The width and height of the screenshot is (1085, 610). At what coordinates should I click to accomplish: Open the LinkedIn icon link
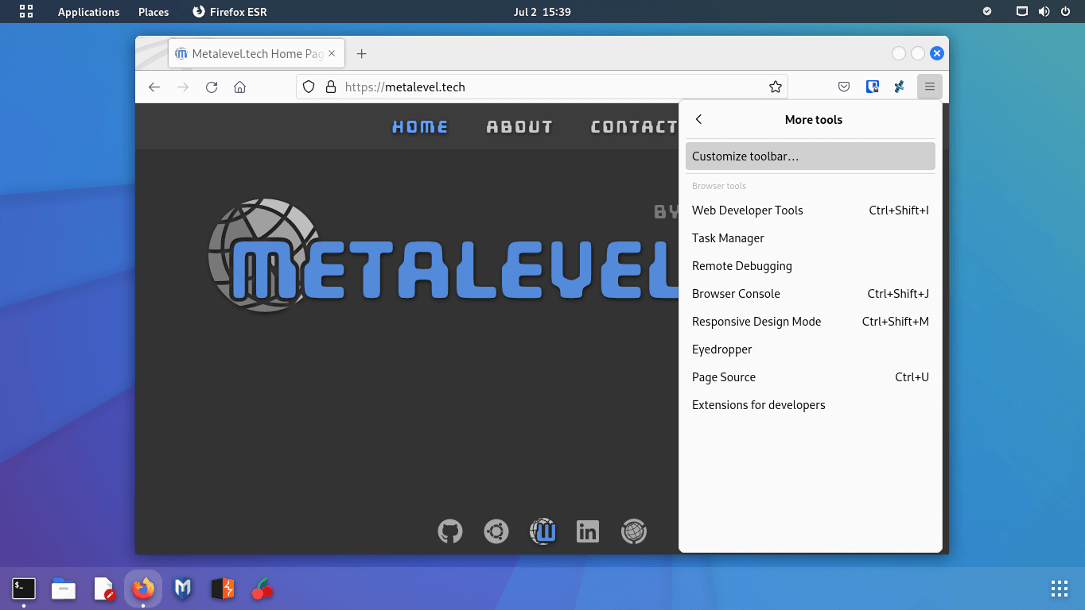point(588,531)
